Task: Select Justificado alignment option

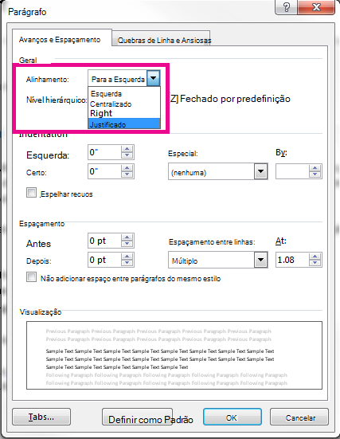Action: coord(124,124)
